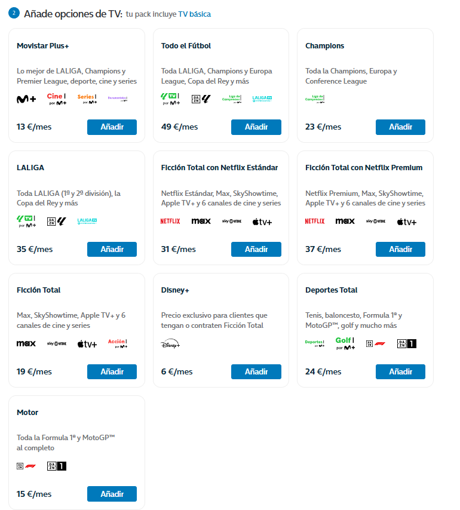
Task: Add the Movistar Plus+ package
Action: pos(112,127)
